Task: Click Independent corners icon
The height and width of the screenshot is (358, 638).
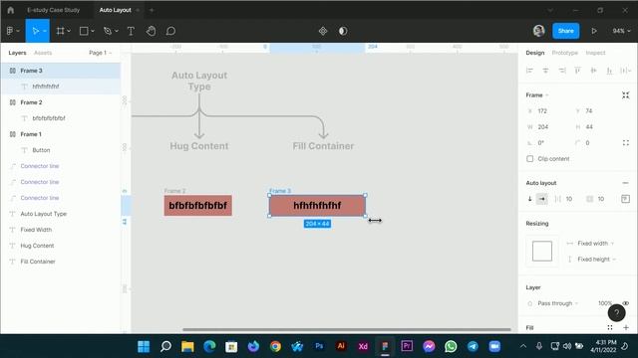Action: pos(626,143)
